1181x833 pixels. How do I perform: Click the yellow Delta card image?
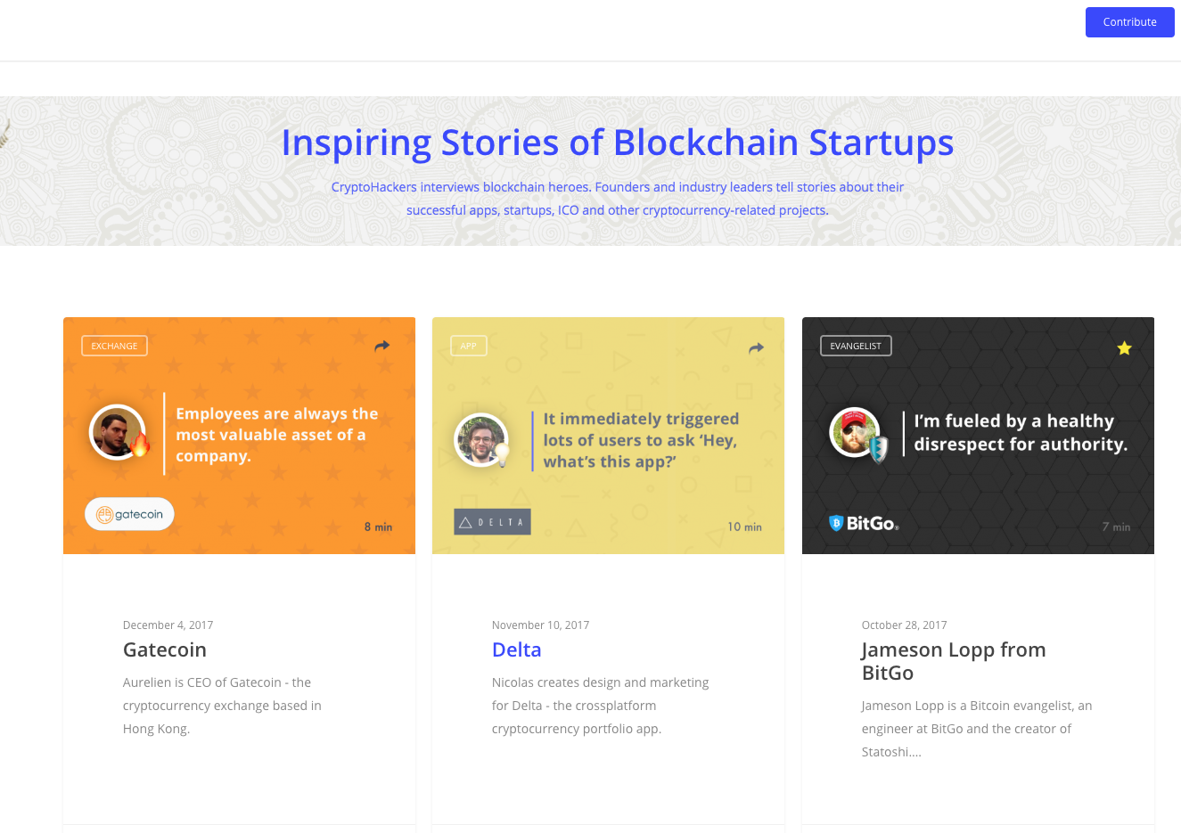coord(608,436)
